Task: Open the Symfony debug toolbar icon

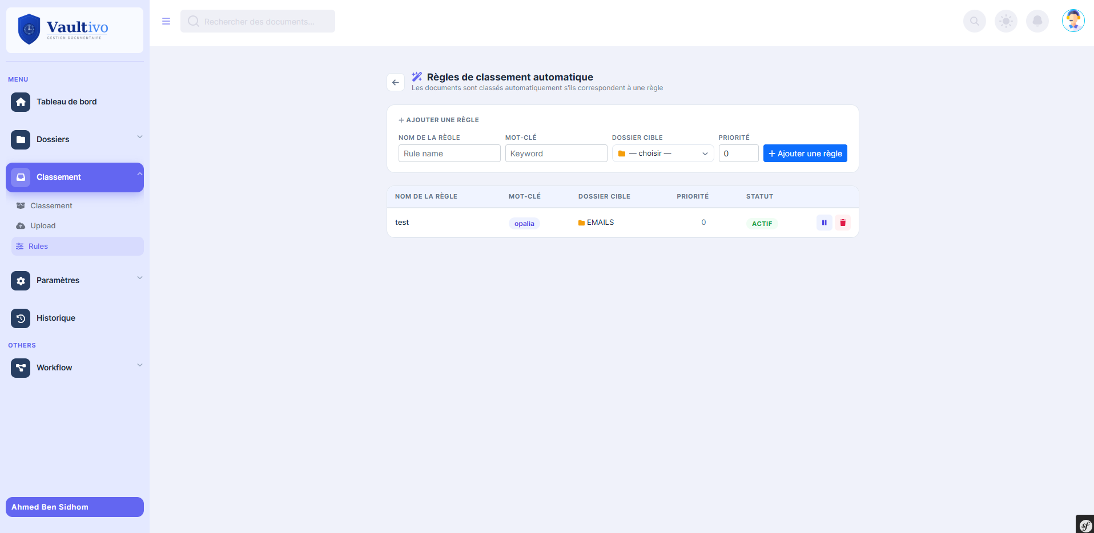Action: coord(1085,525)
